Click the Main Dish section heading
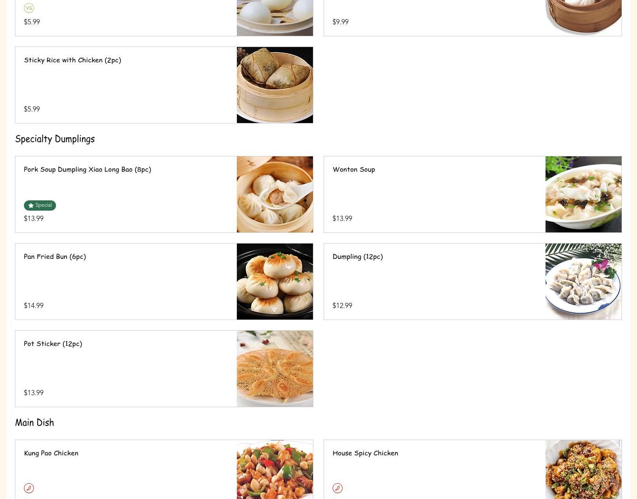This screenshot has height=499, width=637. pyautogui.click(x=35, y=422)
